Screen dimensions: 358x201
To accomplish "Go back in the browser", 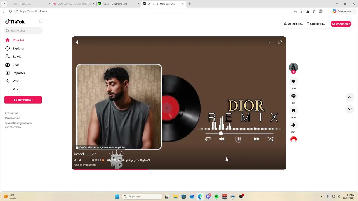I will pyautogui.click(x=4, y=11).
